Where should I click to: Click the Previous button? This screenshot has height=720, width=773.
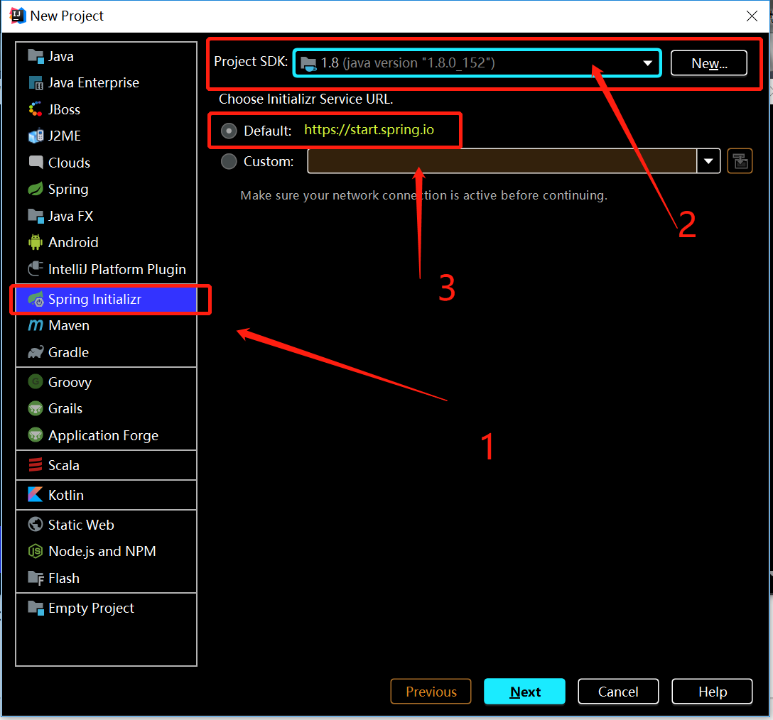[431, 692]
